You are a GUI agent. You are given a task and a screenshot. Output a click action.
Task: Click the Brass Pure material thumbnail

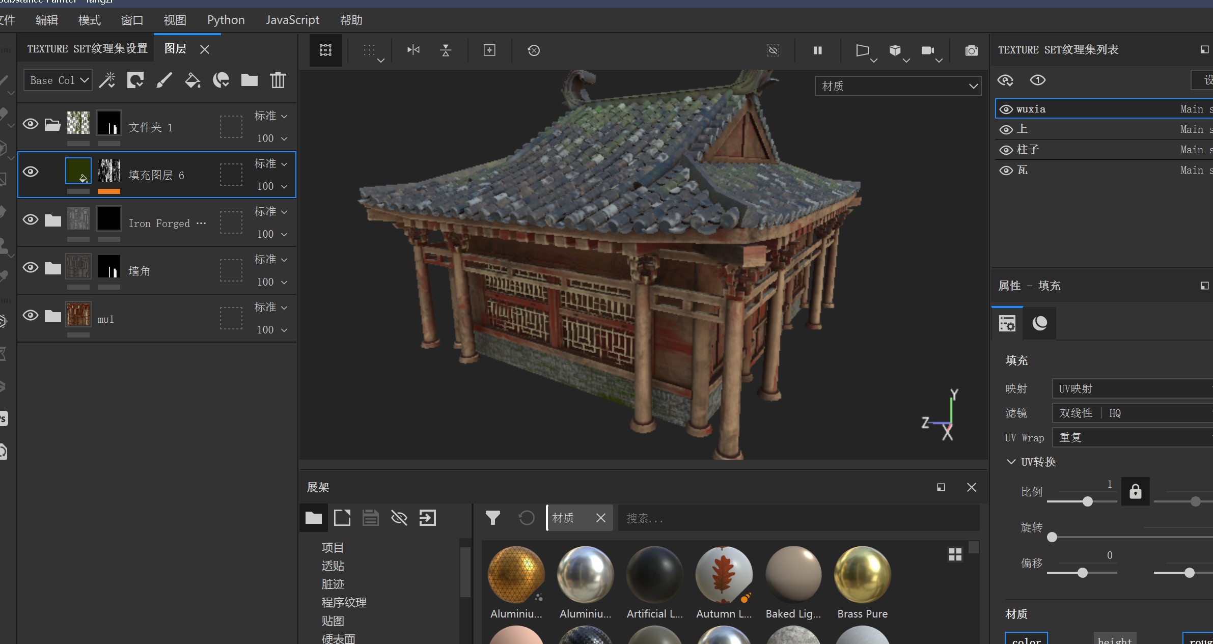coord(862,575)
